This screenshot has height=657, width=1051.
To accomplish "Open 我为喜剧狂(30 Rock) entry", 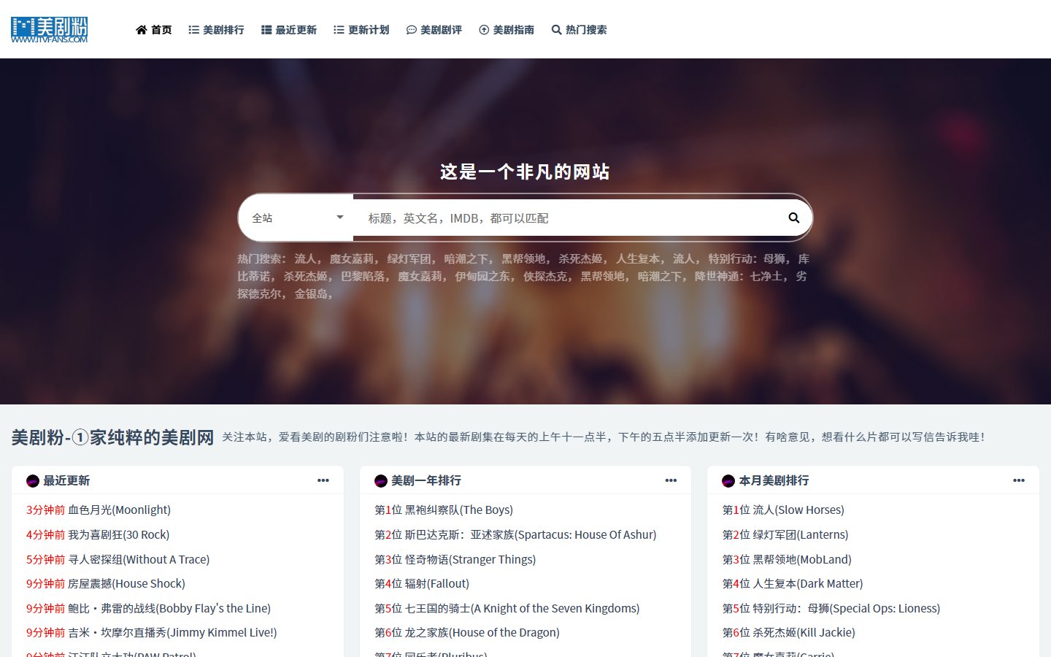I will [x=118, y=535].
